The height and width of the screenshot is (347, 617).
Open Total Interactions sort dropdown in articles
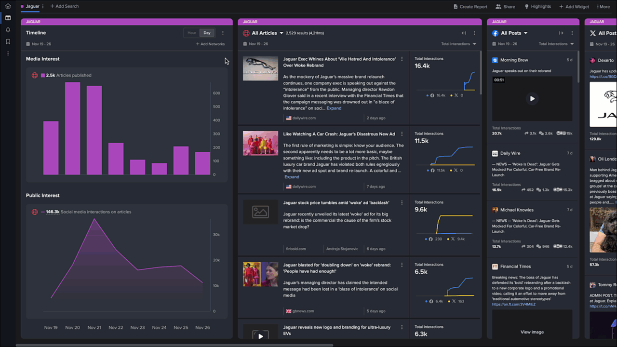click(x=459, y=44)
